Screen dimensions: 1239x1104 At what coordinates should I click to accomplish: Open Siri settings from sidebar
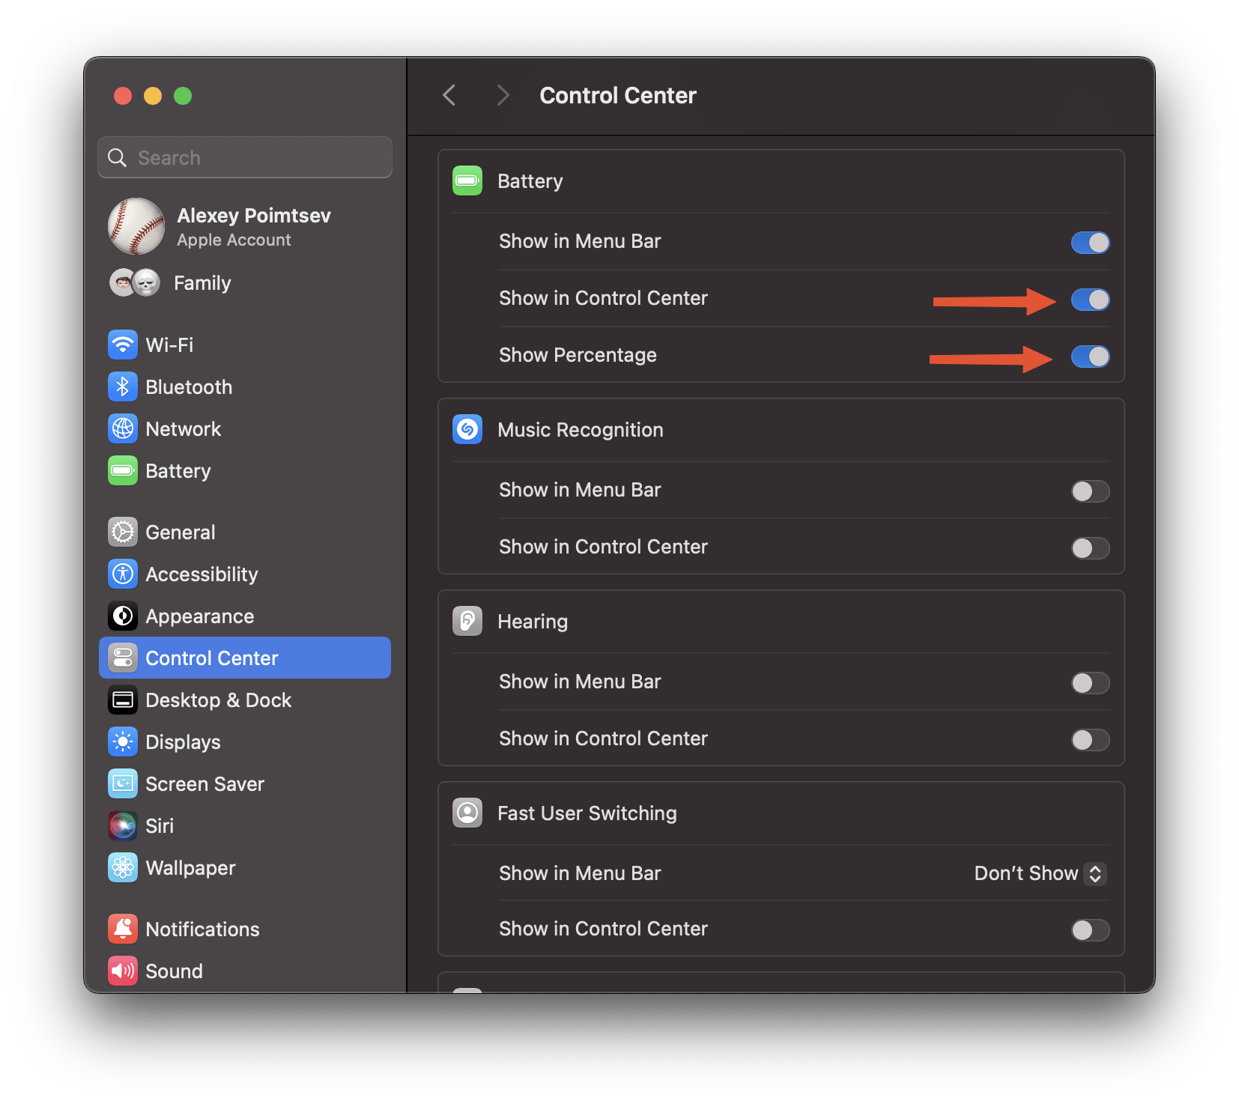tap(160, 825)
